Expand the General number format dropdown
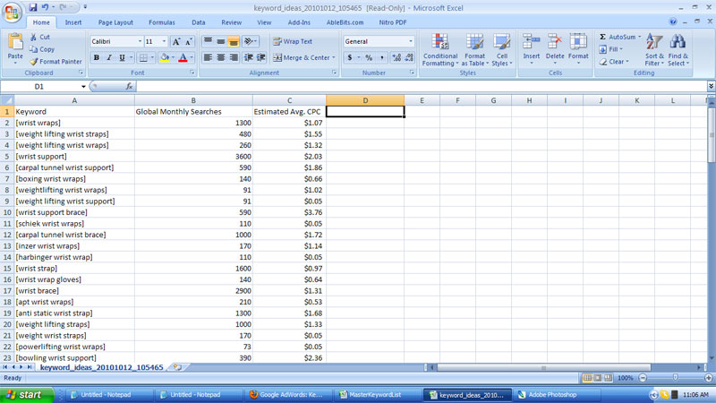Image resolution: width=716 pixels, height=403 pixels. click(411, 41)
